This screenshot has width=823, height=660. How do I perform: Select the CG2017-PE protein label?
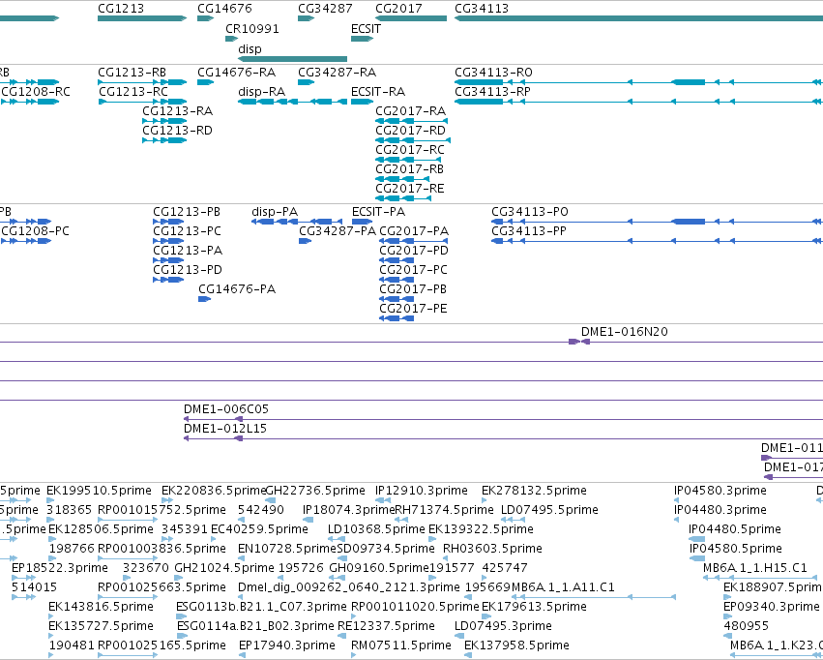click(414, 309)
